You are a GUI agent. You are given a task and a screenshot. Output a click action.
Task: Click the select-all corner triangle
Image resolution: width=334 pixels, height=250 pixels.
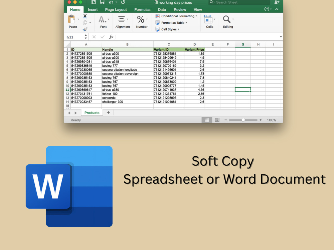(x=67, y=44)
